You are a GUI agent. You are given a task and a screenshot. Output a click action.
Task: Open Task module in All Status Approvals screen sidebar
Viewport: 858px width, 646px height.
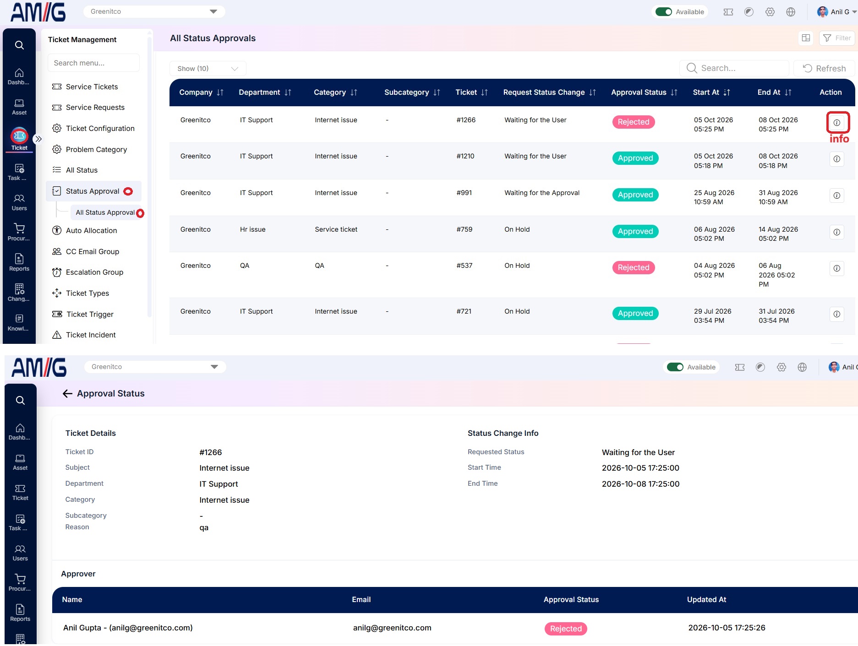pos(19,172)
